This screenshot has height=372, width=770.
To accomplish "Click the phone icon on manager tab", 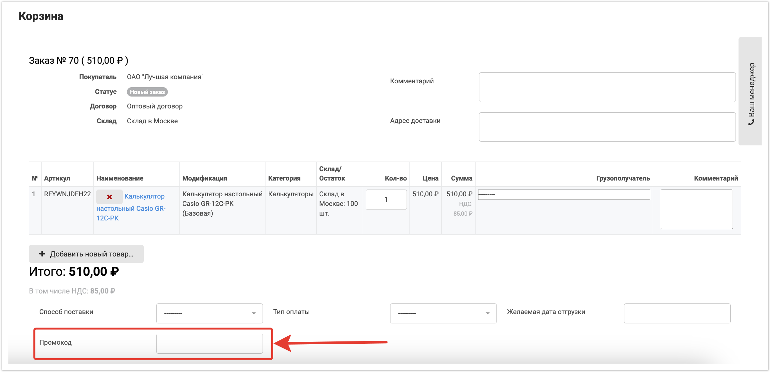I will tap(751, 122).
